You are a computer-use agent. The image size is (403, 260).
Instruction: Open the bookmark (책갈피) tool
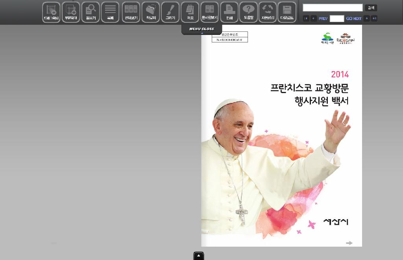coord(151,12)
